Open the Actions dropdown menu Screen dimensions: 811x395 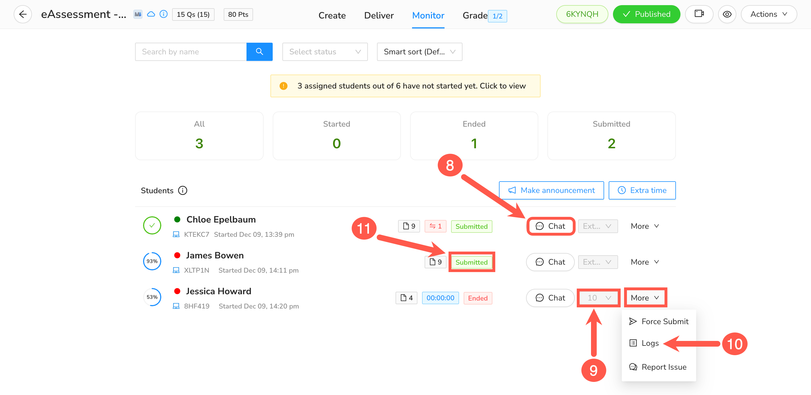769,14
